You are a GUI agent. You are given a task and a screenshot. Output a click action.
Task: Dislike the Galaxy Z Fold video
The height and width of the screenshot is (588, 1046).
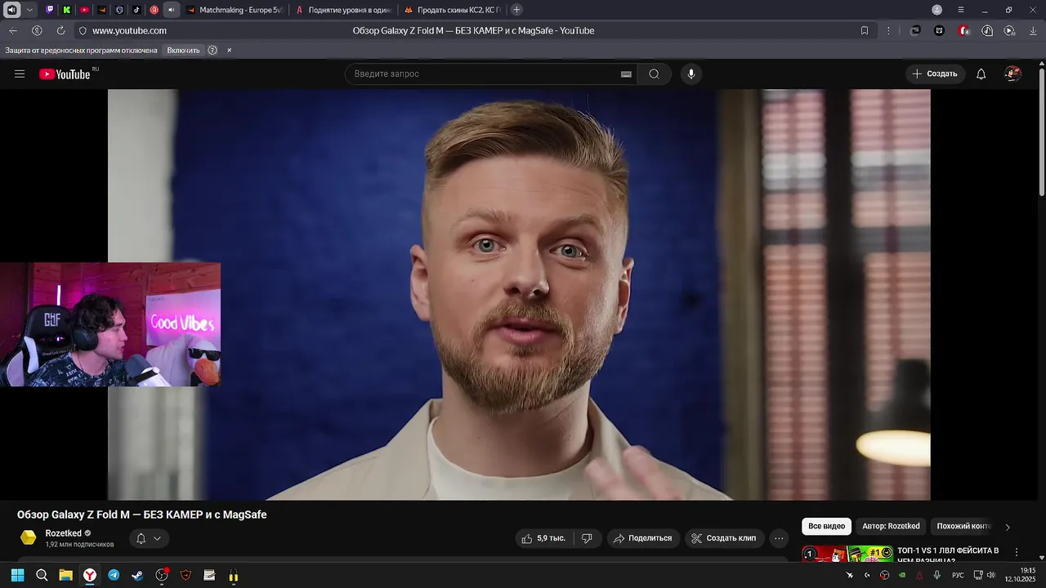(x=587, y=538)
